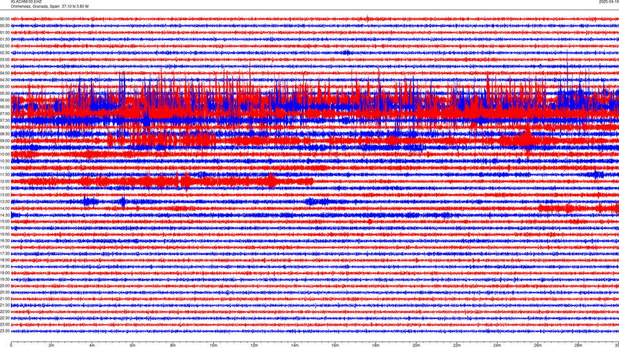Select the 17:00 time row label

tap(5, 247)
